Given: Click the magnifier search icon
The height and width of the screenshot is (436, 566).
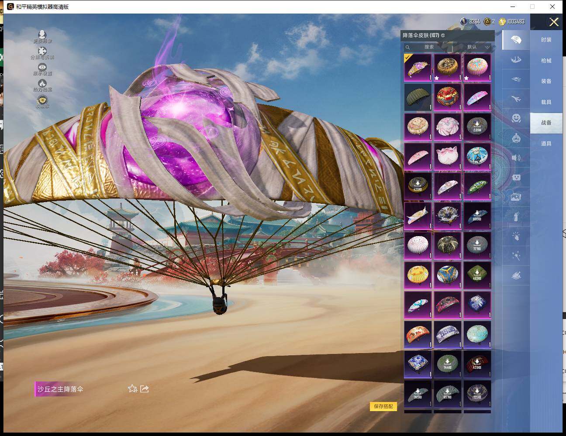Looking at the screenshot, I should click(x=408, y=47).
